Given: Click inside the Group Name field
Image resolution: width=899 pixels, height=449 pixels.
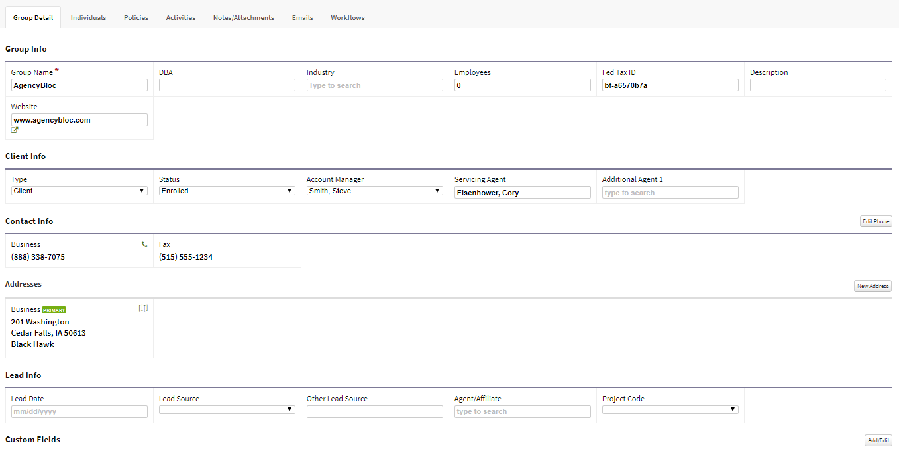Looking at the screenshot, I should [79, 85].
